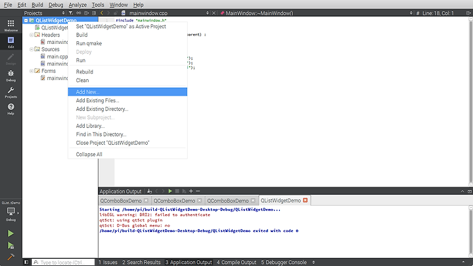Close the Projects side panel
This screenshot has height=266, width=473.
94,13
